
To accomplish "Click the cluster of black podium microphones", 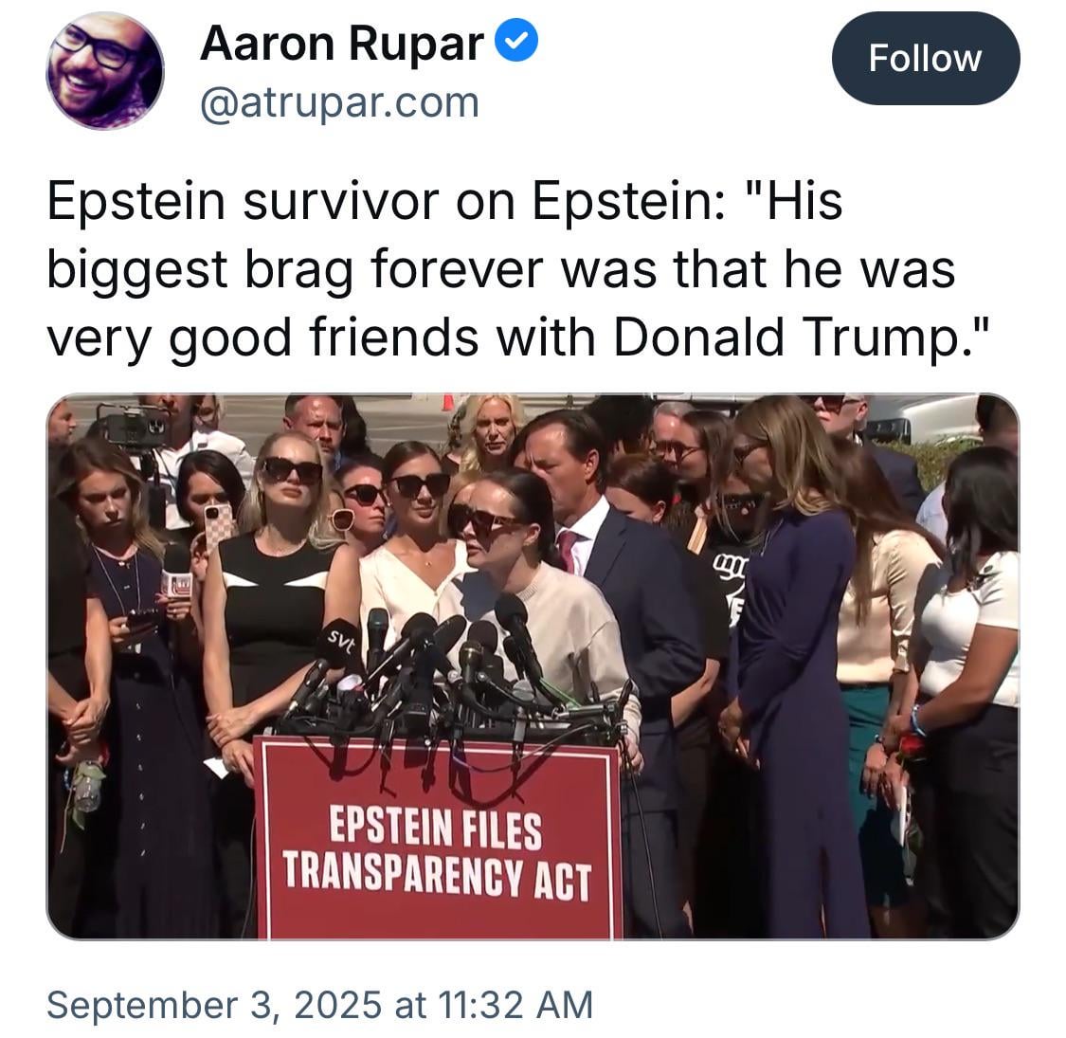I will [449, 673].
